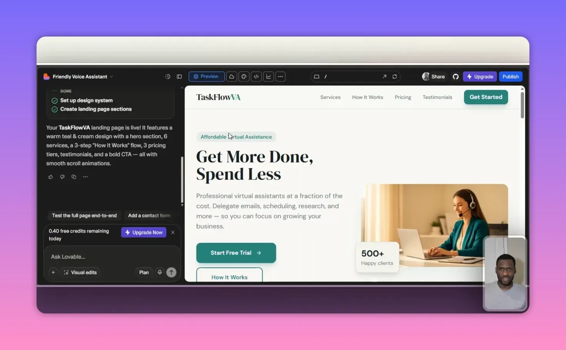Viewport: 566px width, 350px height.
Task: Focus the Ask Lovable input field
Action: point(112,257)
